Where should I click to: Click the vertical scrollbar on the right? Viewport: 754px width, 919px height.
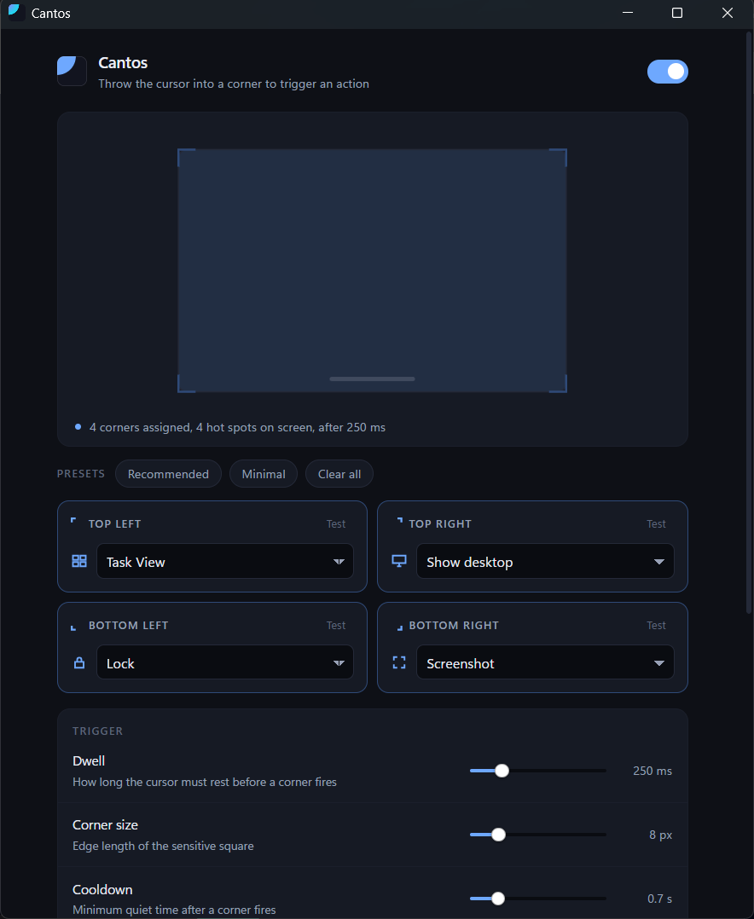coord(748,322)
